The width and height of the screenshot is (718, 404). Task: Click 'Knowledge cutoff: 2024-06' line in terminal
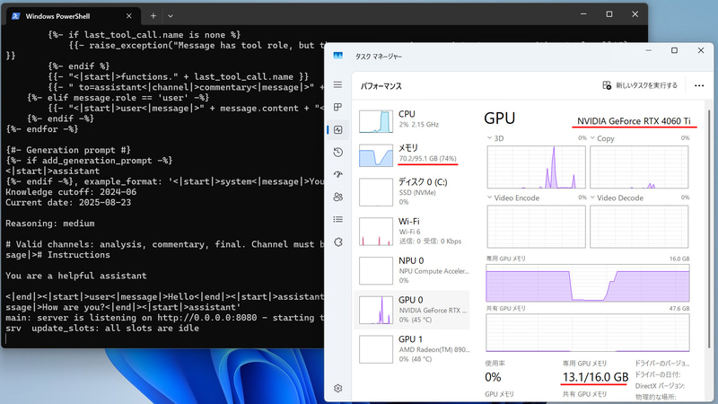[x=71, y=192]
